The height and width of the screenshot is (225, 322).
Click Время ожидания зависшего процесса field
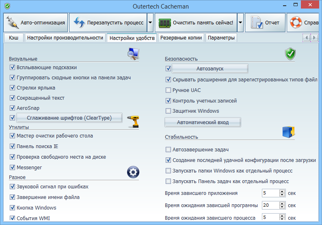click(x=270, y=217)
